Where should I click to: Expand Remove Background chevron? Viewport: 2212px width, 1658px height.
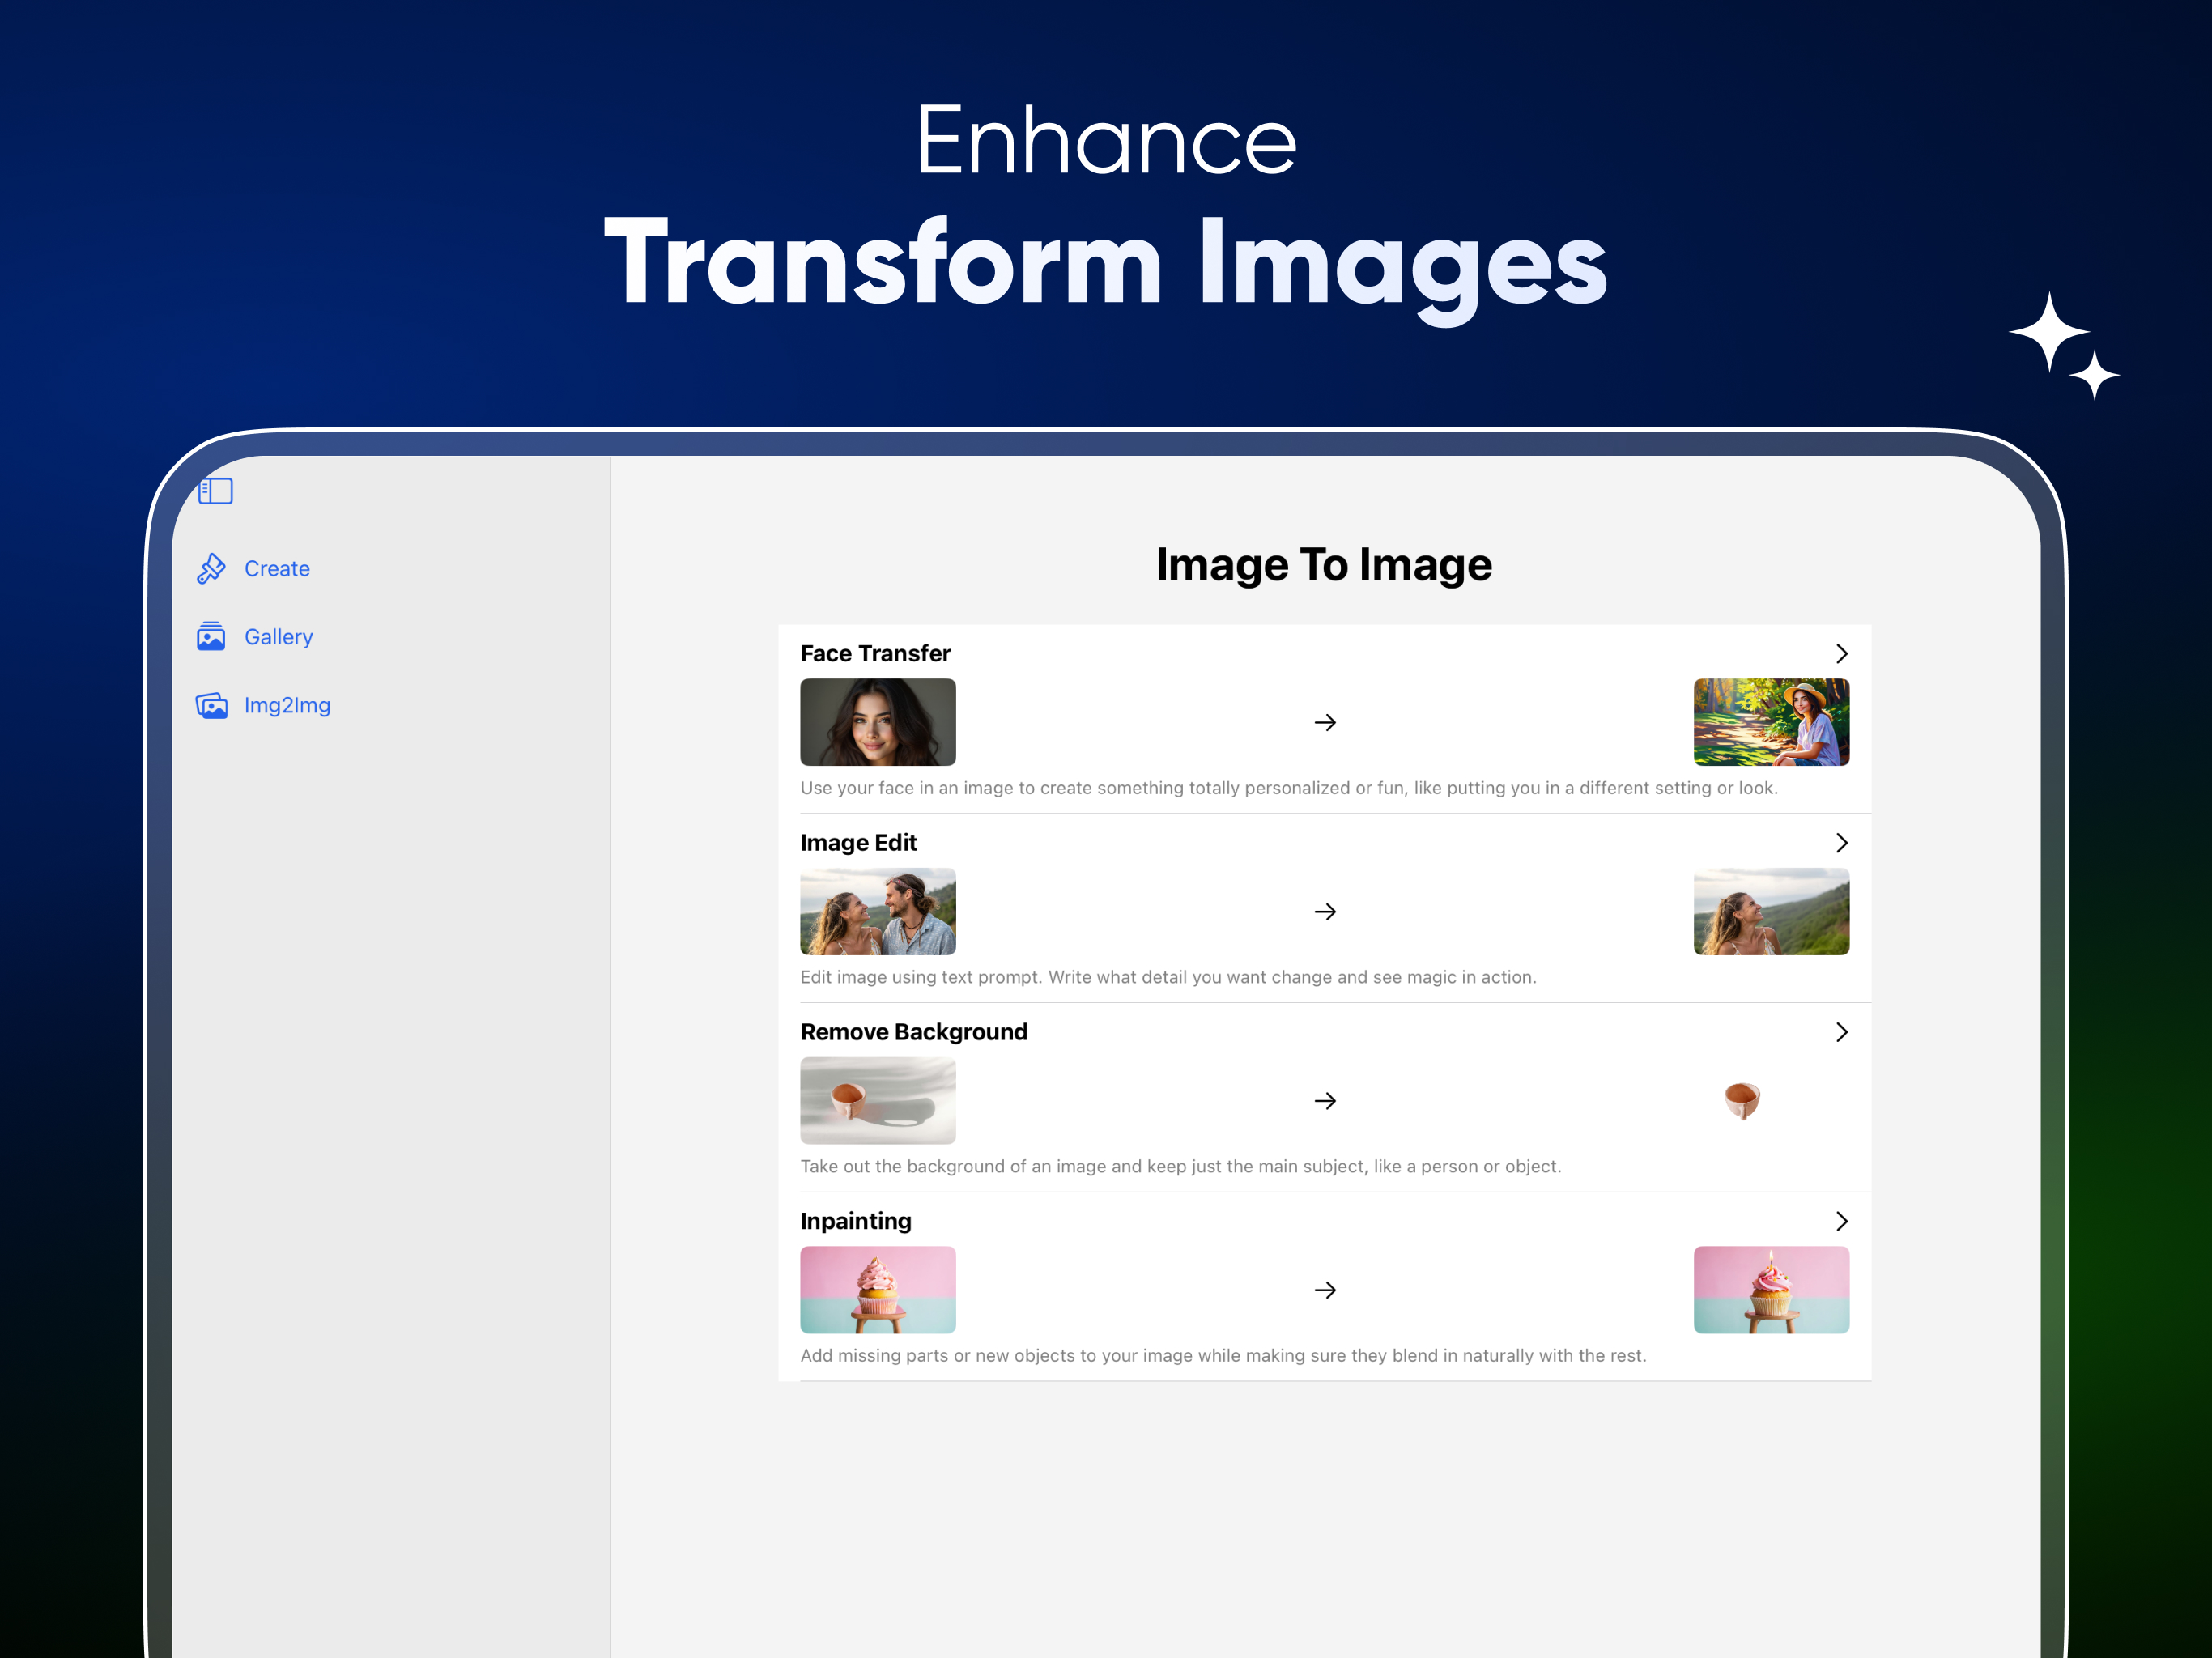click(1841, 1031)
